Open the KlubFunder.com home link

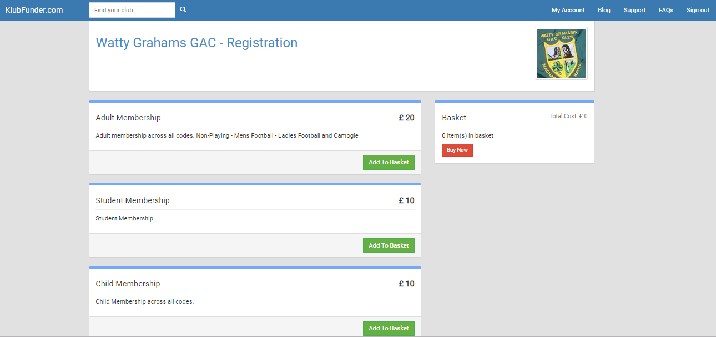coord(34,10)
